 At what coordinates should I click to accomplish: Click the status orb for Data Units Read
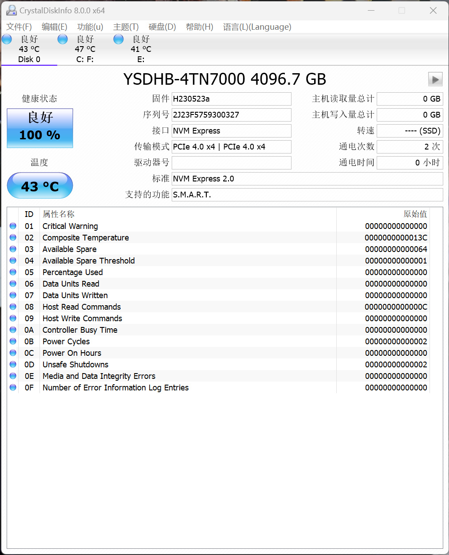pos(13,283)
